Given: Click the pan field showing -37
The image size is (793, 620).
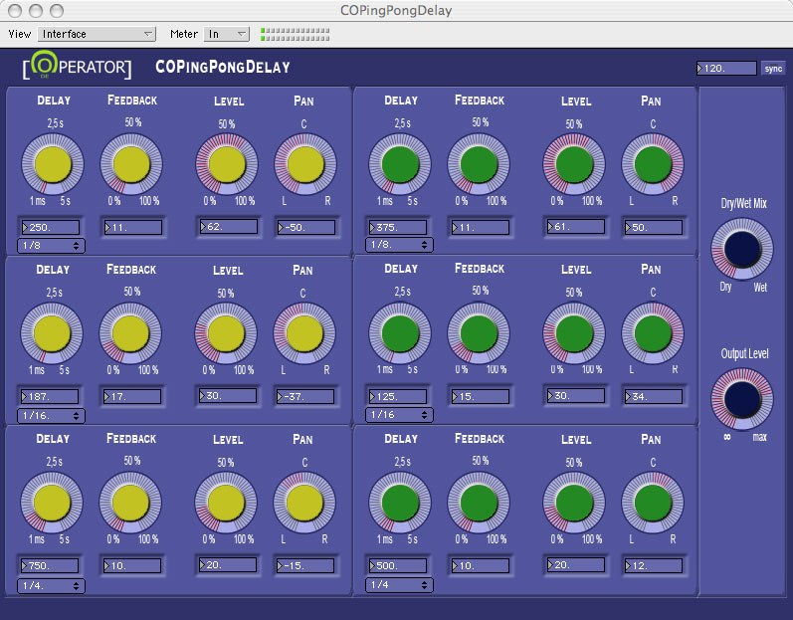Looking at the screenshot, I should coord(304,396).
